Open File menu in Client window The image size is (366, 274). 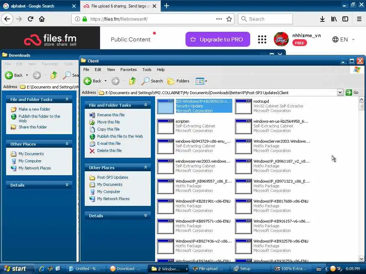(86, 70)
